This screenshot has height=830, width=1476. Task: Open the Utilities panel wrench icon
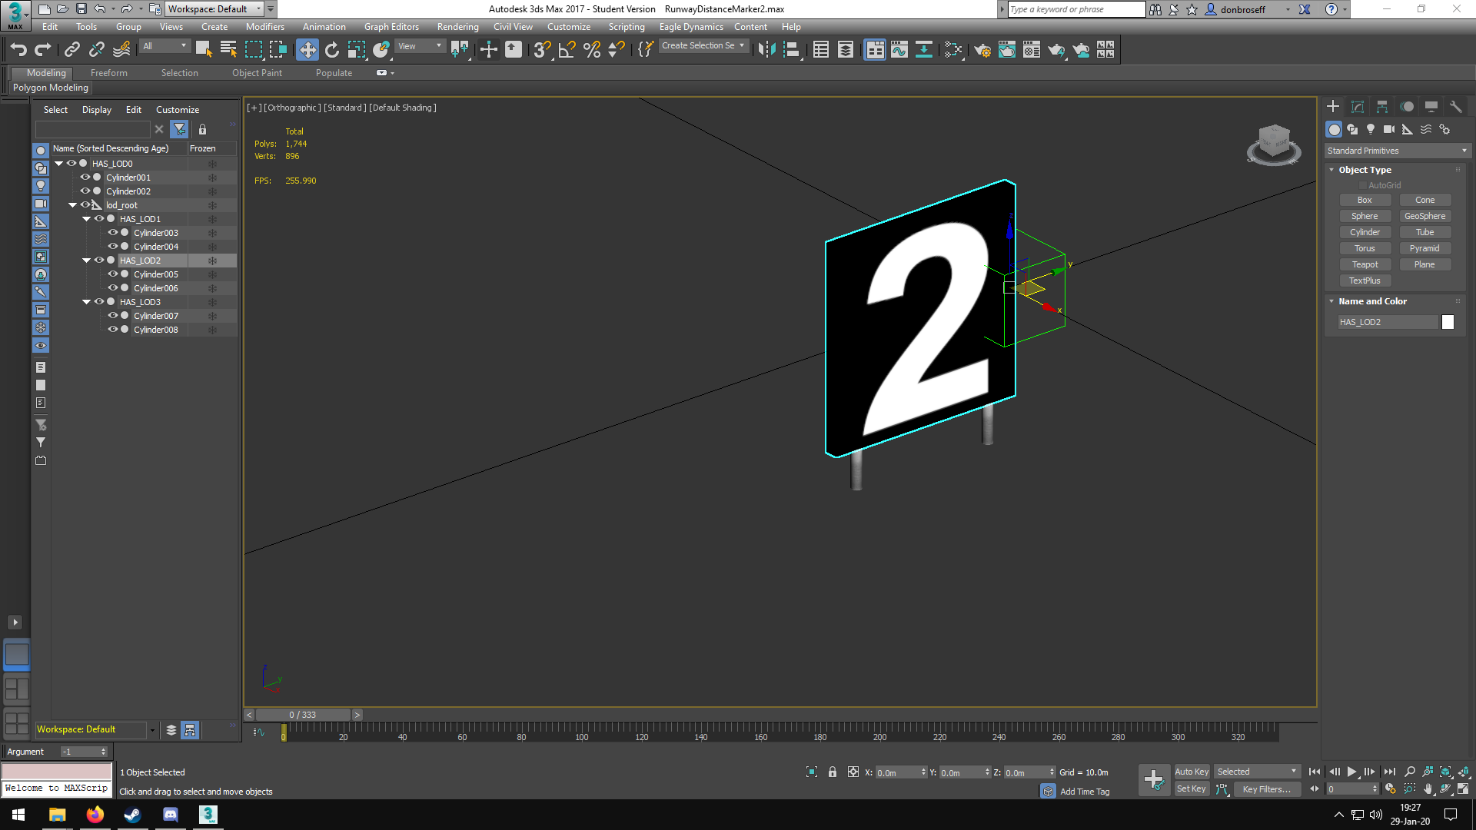(x=1456, y=107)
